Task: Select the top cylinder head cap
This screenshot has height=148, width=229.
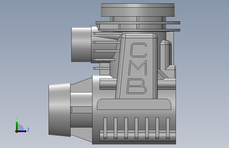Action: 138,10
